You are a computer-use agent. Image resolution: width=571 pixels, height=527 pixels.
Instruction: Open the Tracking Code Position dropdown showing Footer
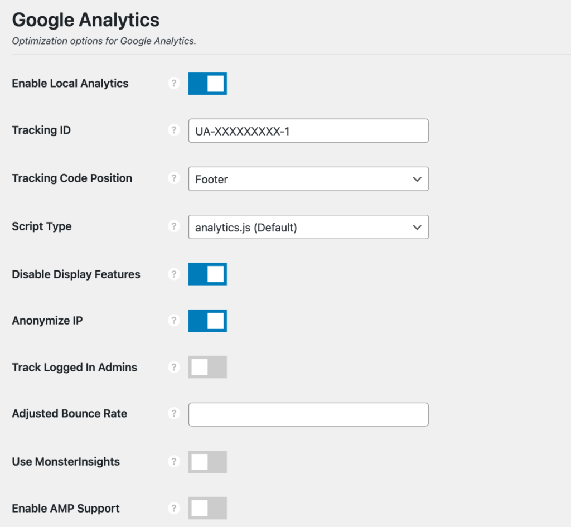pyautogui.click(x=308, y=179)
